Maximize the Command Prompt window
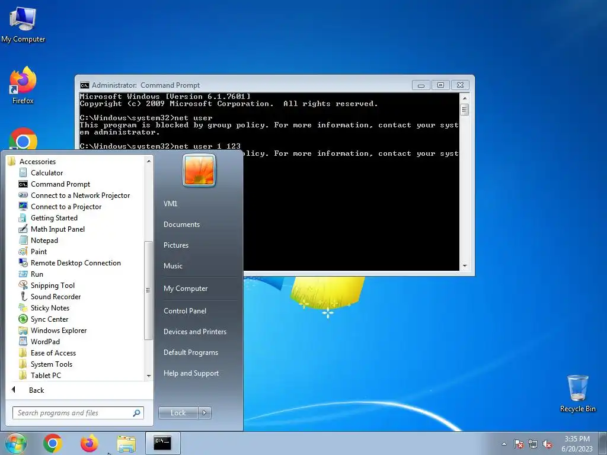Viewport: 607px width, 455px height. (x=440, y=85)
